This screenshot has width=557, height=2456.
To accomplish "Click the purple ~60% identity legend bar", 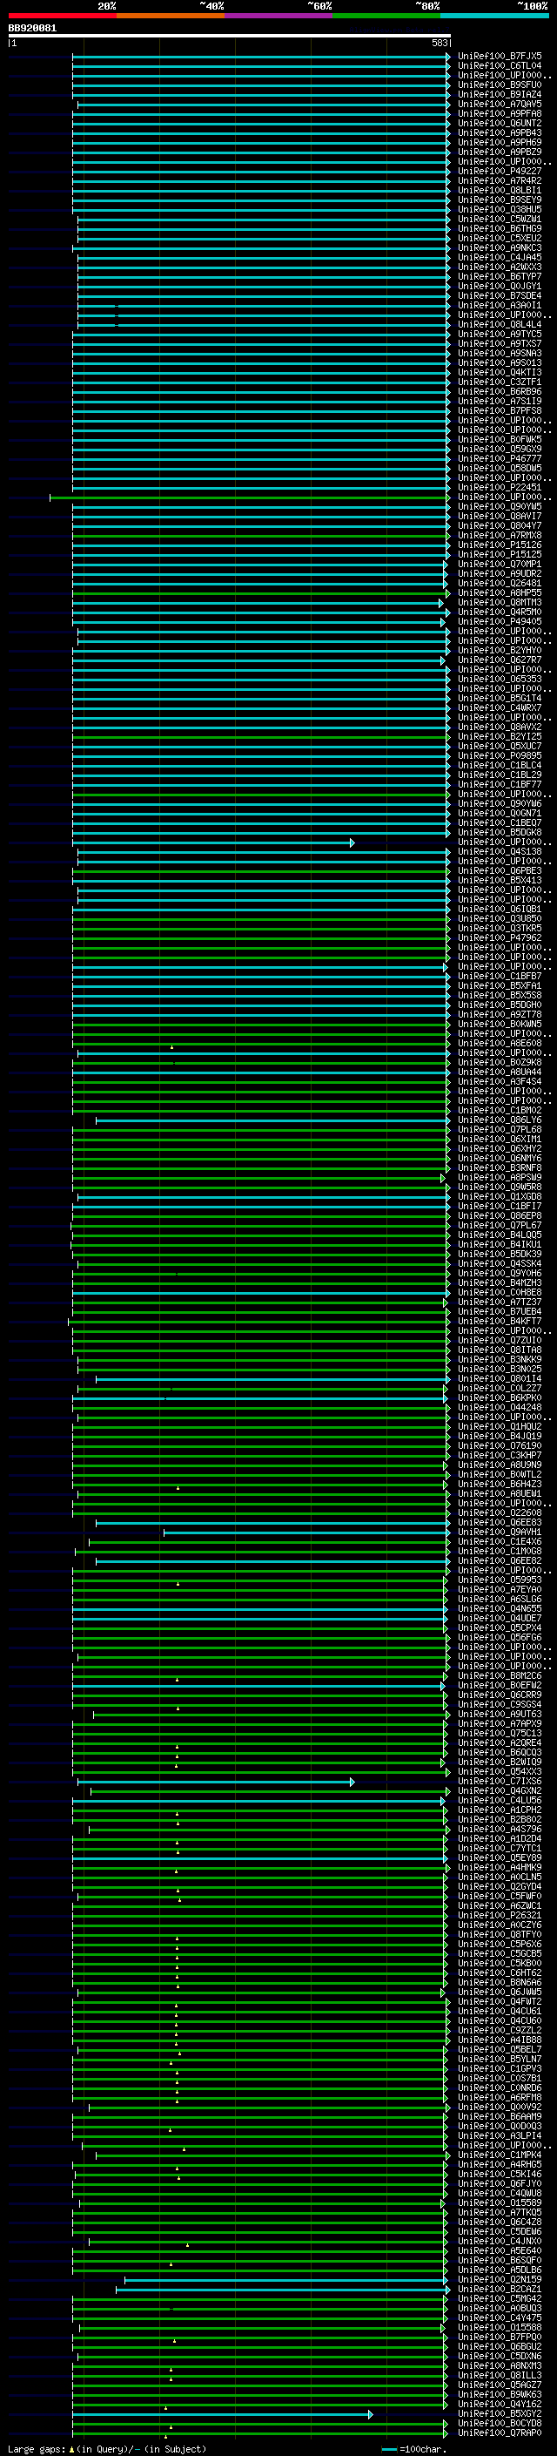I will [279, 16].
